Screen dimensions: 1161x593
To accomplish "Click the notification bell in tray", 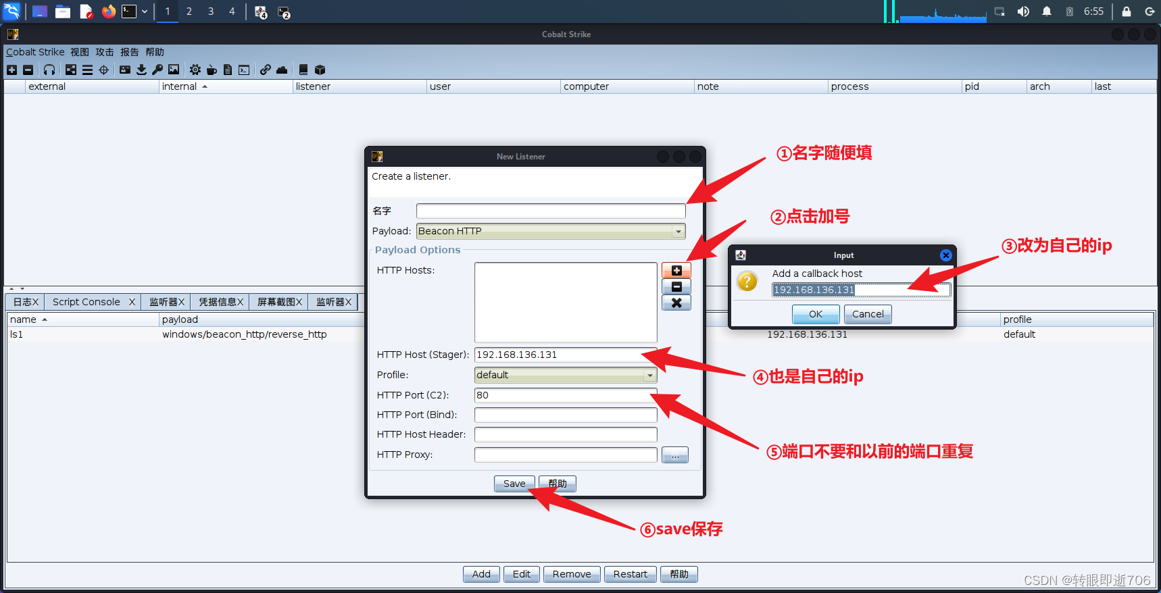I will pos(1047,11).
